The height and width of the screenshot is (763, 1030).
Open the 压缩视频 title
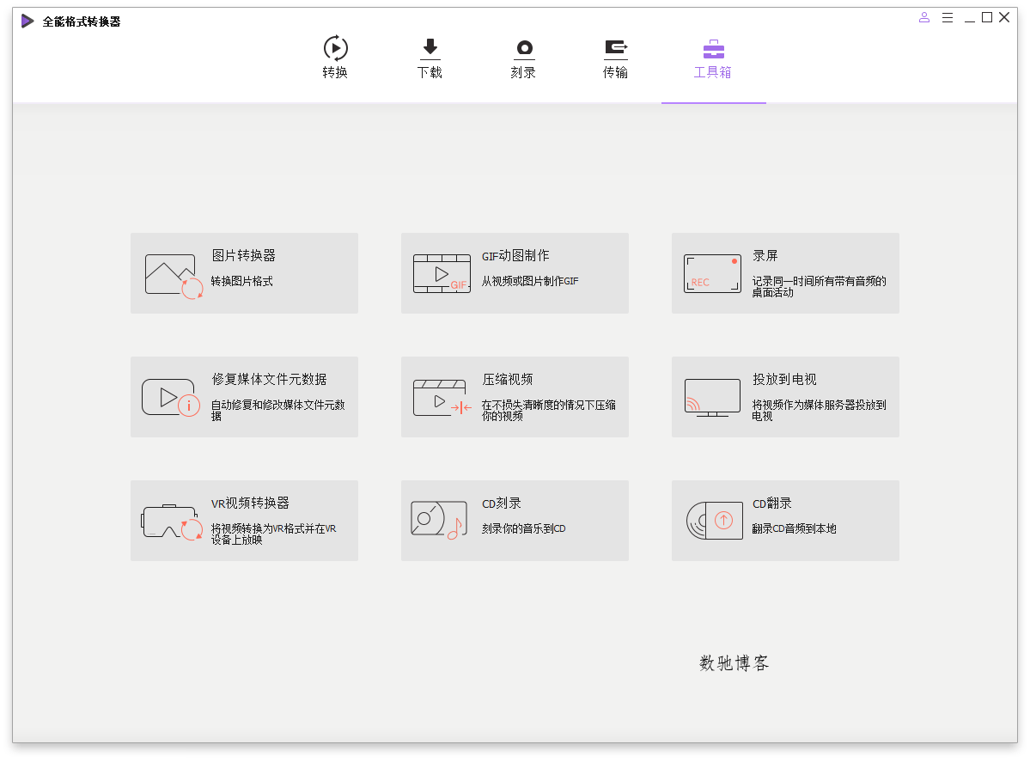[508, 379]
